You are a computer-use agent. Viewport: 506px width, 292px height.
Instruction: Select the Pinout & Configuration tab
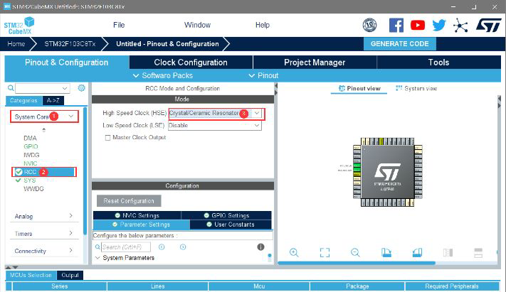point(67,63)
